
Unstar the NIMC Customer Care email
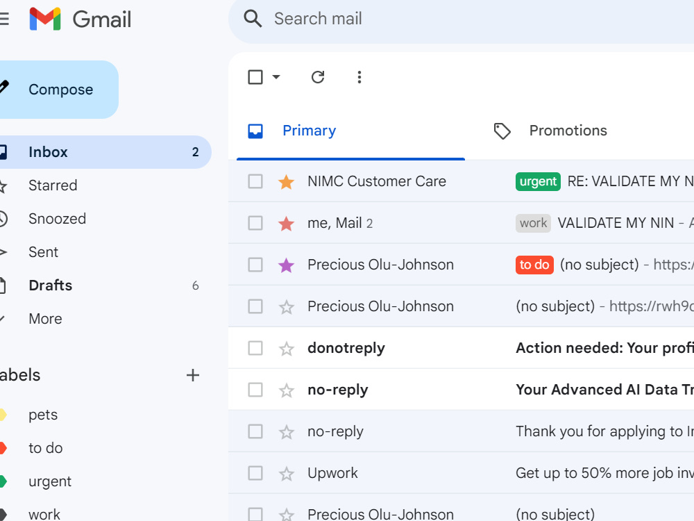tap(287, 181)
